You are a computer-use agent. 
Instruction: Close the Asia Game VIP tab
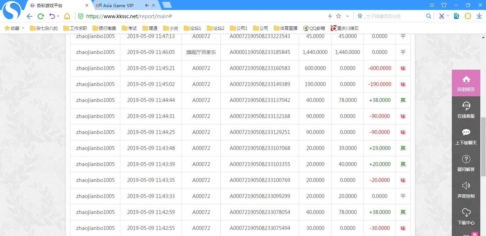pyautogui.click(x=153, y=5)
